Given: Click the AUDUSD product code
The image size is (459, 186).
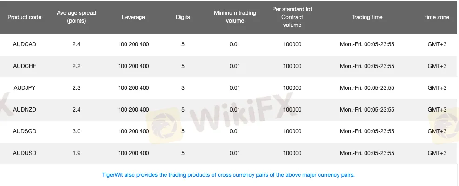Looking at the screenshot, I should click(25, 153).
